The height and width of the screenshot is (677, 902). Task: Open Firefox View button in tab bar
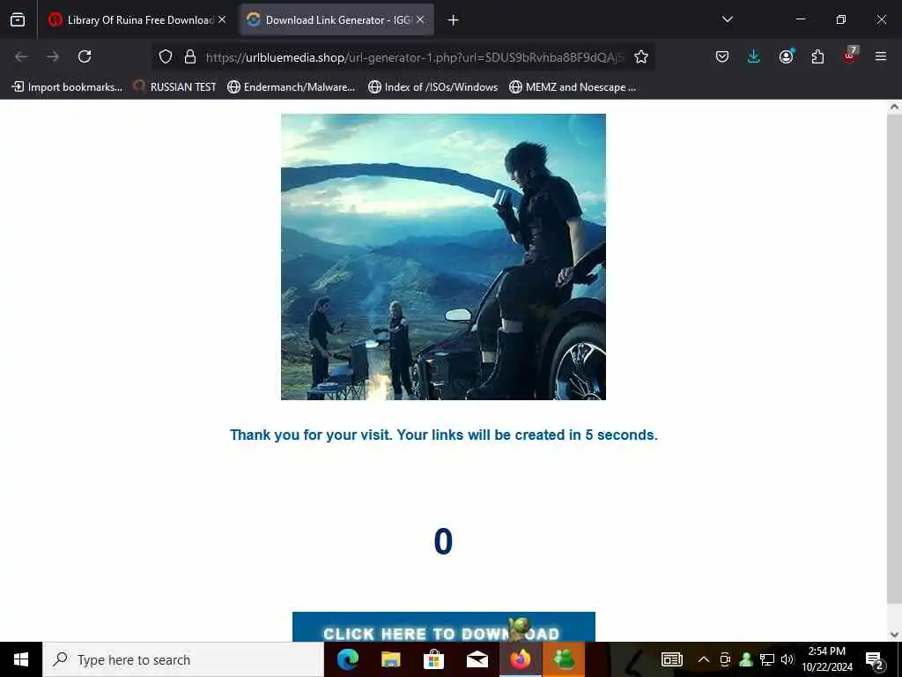[18, 19]
